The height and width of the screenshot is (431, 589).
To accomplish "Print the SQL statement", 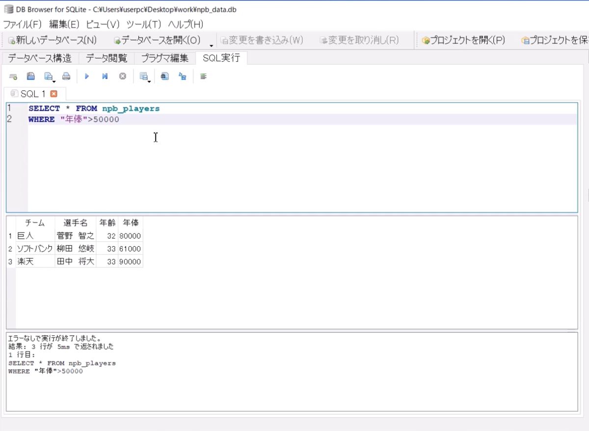I will [65, 76].
